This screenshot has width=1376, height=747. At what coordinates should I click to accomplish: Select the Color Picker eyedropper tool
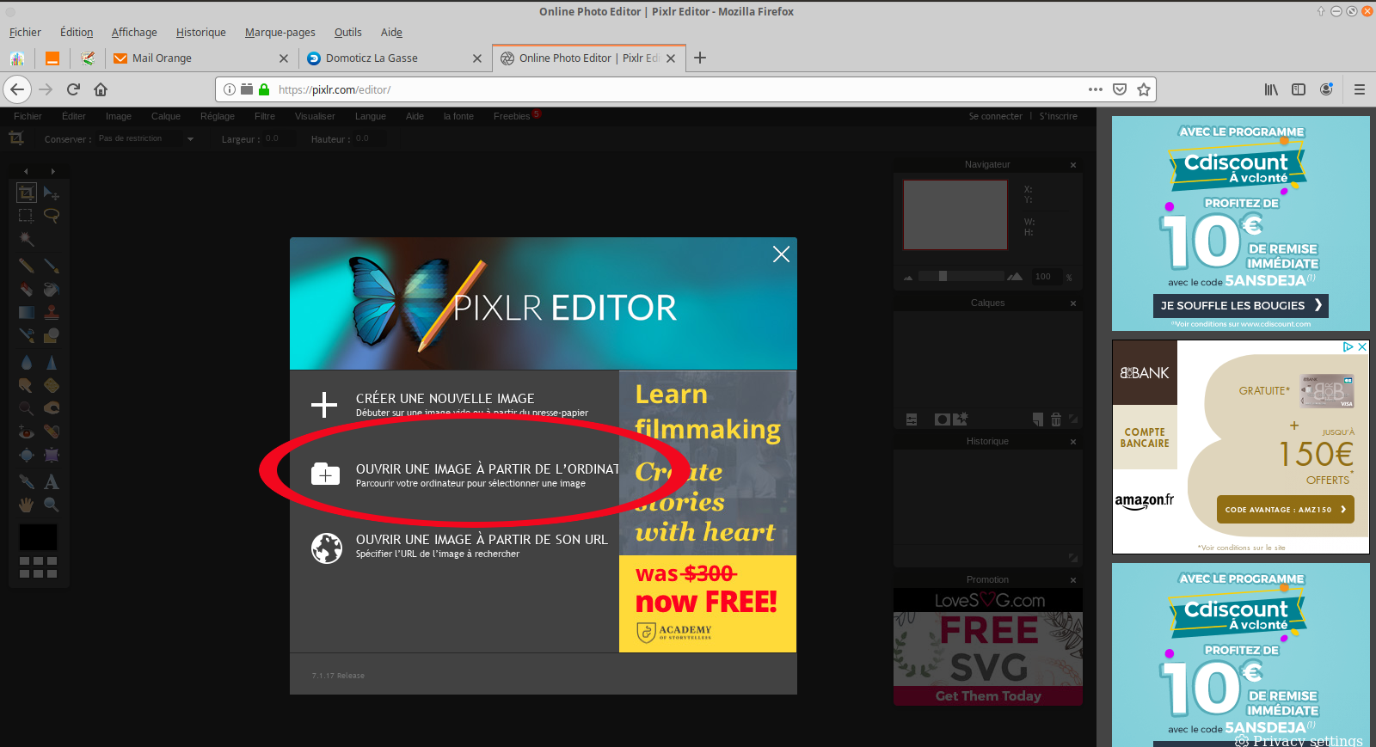coord(27,482)
